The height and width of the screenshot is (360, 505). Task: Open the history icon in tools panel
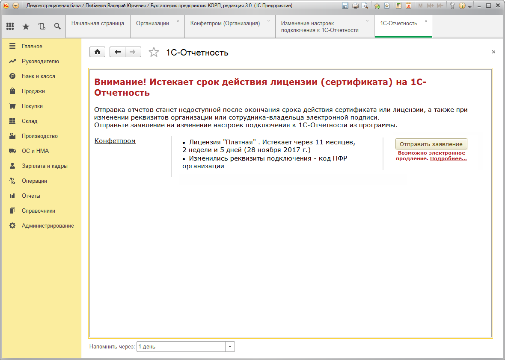tap(42, 26)
